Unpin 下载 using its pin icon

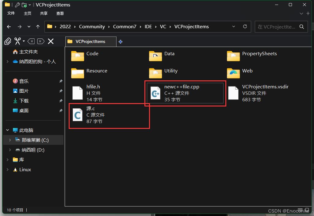(61, 101)
